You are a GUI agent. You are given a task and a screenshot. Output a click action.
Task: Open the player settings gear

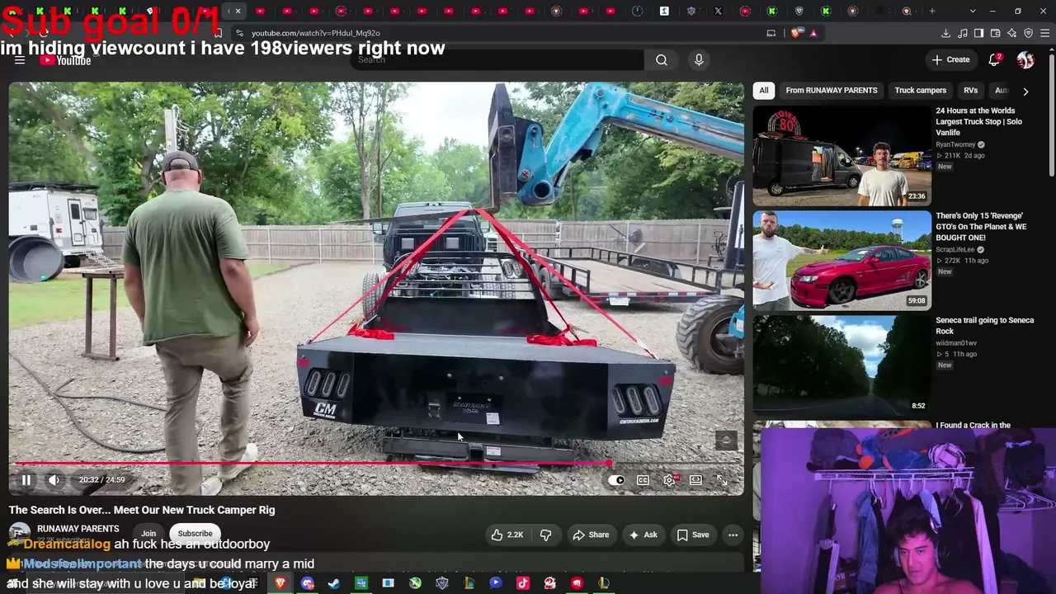(669, 480)
